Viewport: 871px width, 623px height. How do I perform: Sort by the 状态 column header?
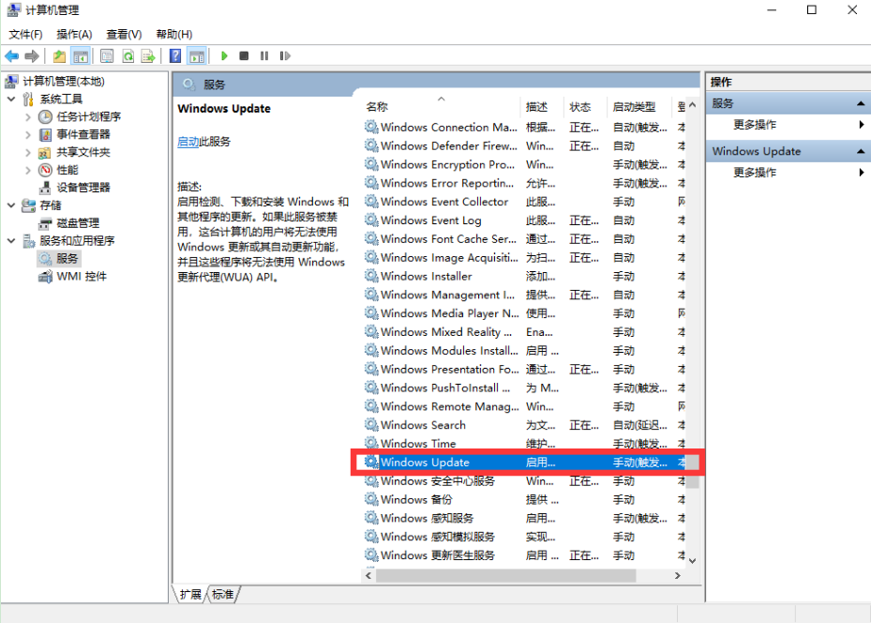click(x=586, y=106)
